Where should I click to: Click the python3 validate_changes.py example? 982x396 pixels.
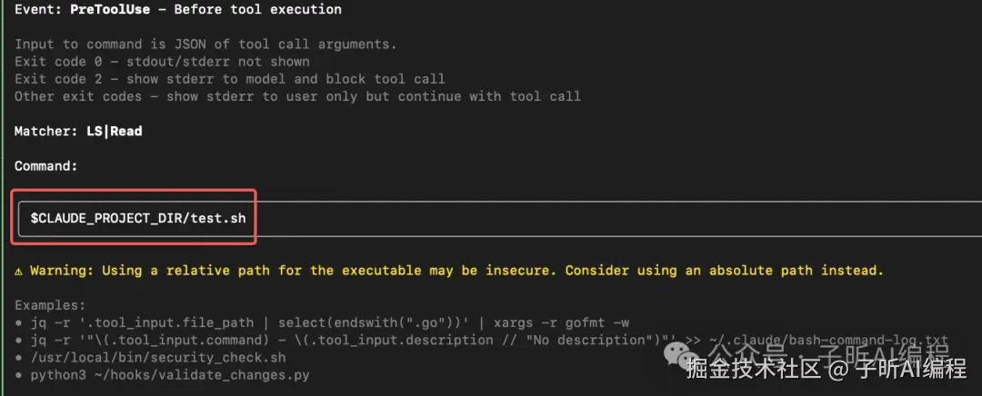tap(170, 375)
